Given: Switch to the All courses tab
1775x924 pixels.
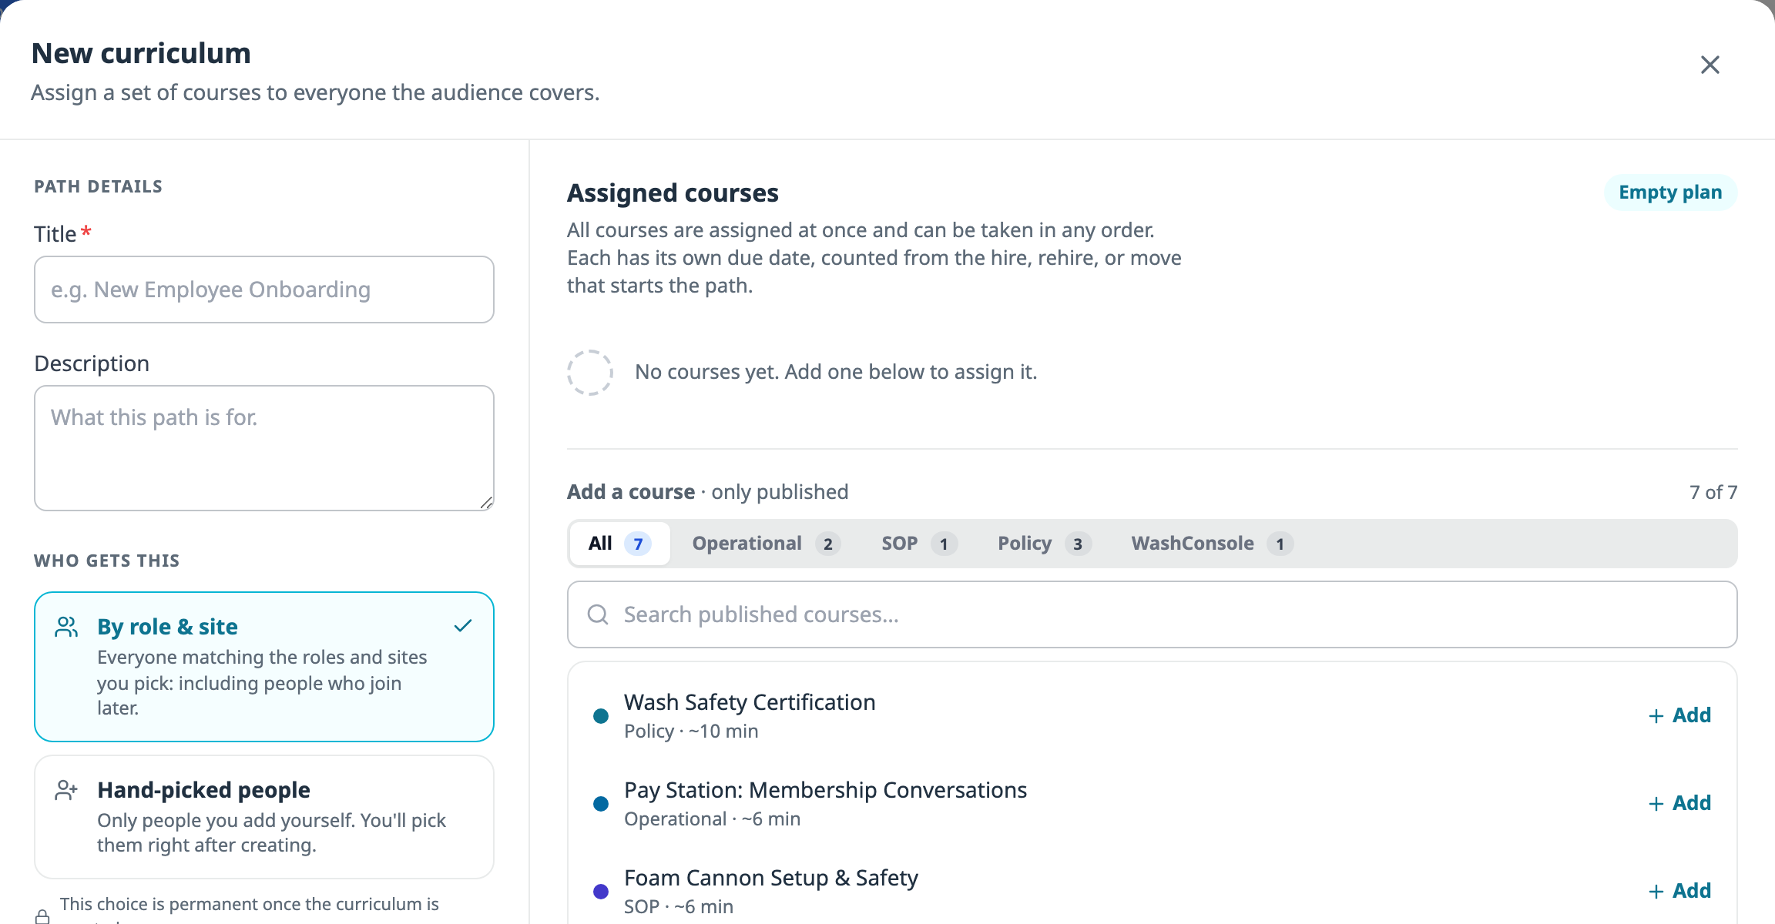Looking at the screenshot, I should 619,544.
